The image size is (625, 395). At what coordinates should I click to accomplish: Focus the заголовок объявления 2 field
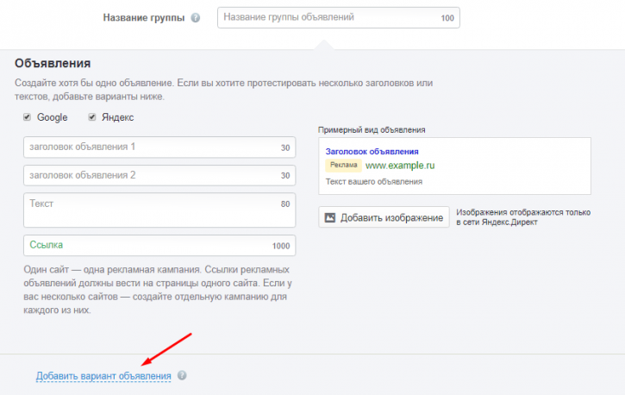click(x=159, y=175)
